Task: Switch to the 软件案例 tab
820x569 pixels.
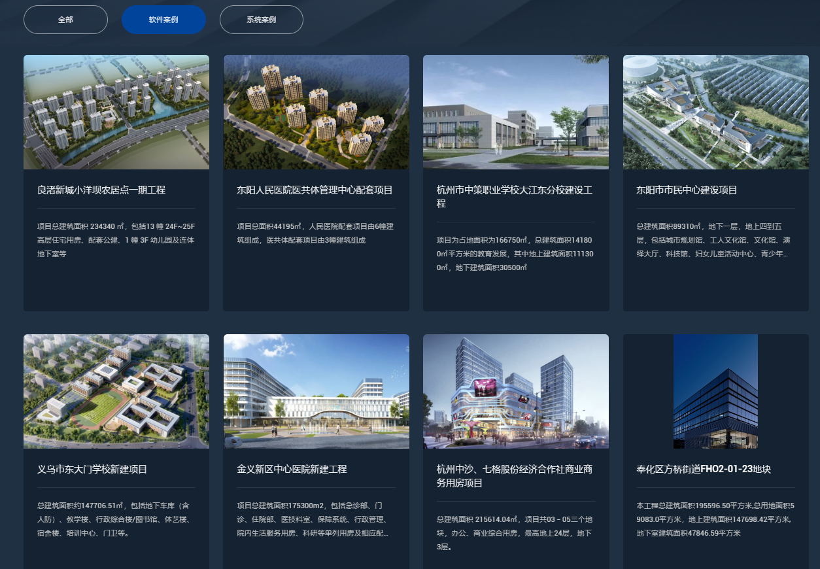Action: pyautogui.click(x=163, y=20)
